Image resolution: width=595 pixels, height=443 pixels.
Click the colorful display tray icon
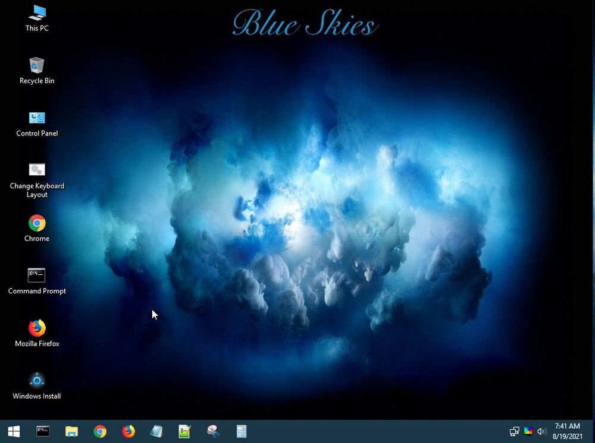pos(528,431)
